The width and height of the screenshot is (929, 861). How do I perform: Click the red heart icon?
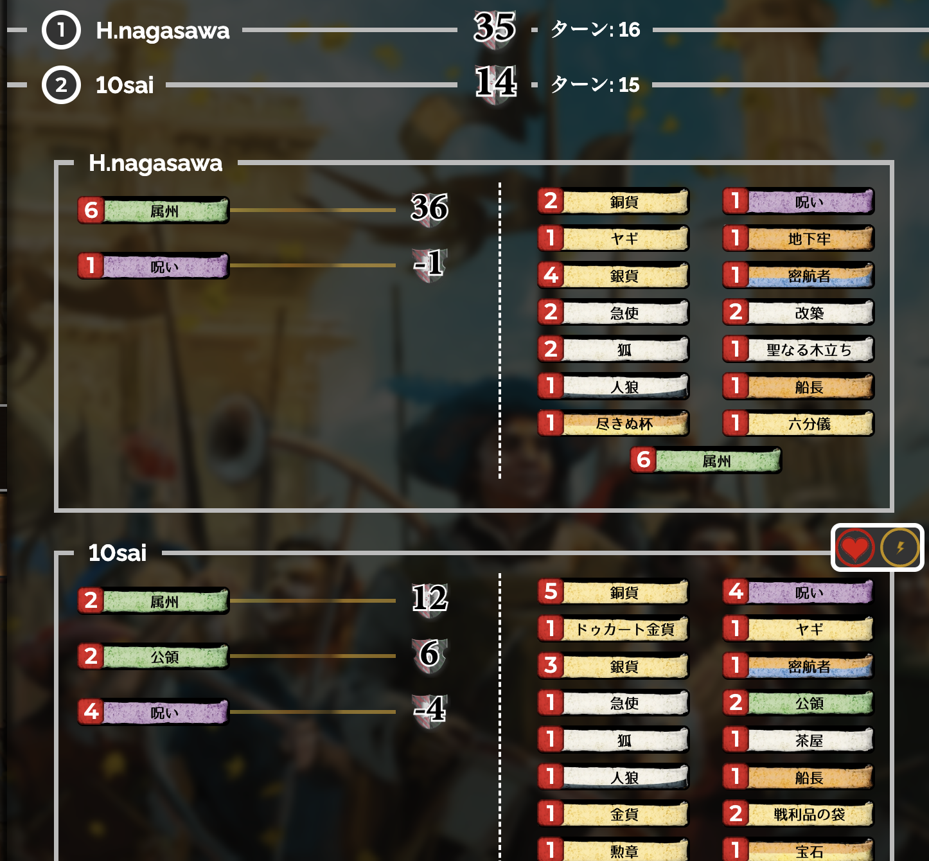point(855,548)
